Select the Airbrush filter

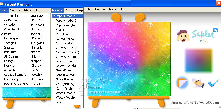25,70
